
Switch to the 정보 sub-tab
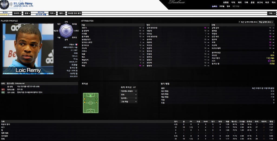pos(228,6)
